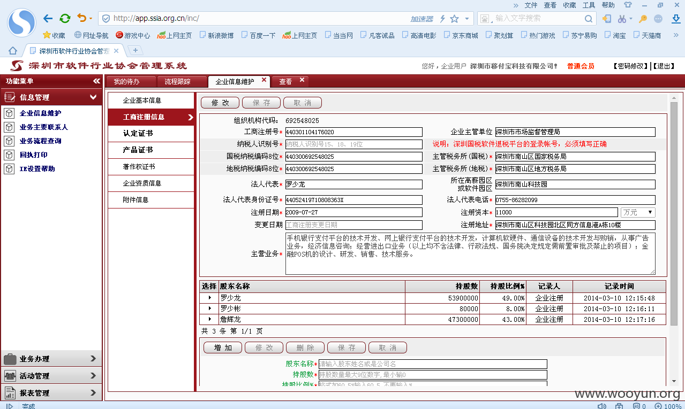The height and width of the screenshot is (409, 685).
Task: Click the green refresh icon
Action: pyautogui.click(x=65, y=19)
